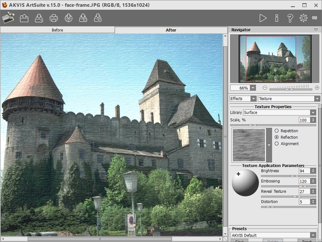Click the Distortion slider track
322x242 pixels.
click(x=288, y=207)
